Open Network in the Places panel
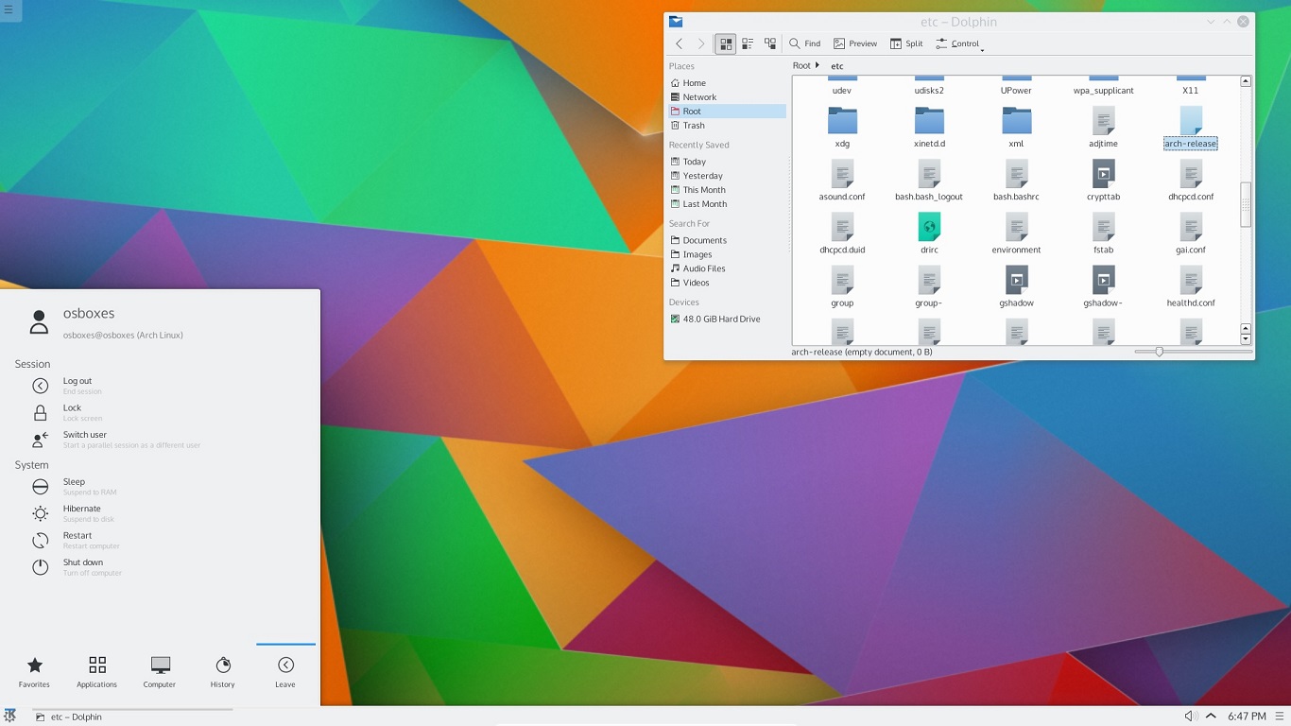The height and width of the screenshot is (726, 1291). tap(727, 97)
